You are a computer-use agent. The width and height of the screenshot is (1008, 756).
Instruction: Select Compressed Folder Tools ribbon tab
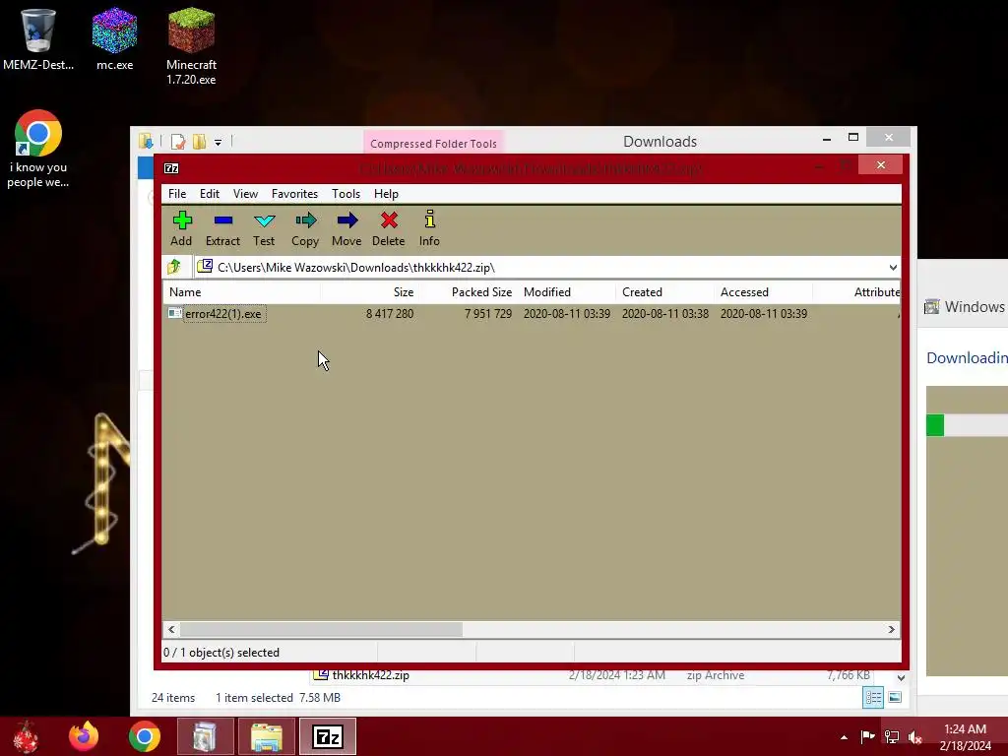pos(433,144)
